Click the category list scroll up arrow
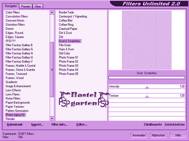Viewport: 189px width, 141px height. pyautogui.click(x=52, y=12)
